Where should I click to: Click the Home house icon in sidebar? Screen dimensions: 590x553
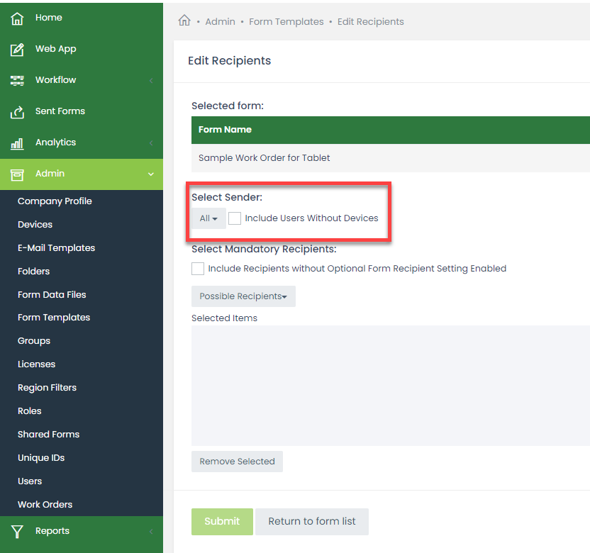(x=17, y=18)
